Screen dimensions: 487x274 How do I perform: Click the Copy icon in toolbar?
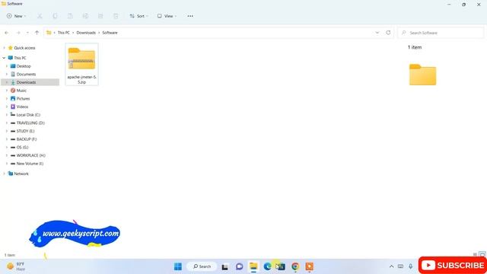point(55,16)
